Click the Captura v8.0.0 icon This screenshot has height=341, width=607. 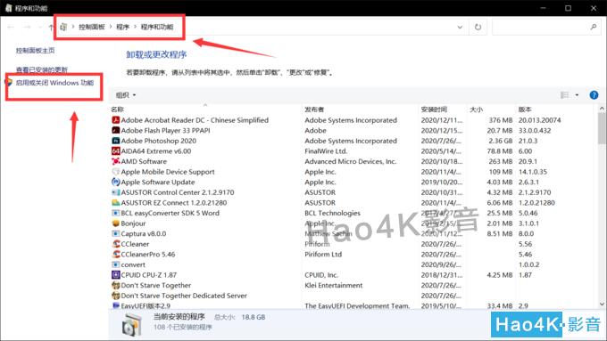(115, 233)
